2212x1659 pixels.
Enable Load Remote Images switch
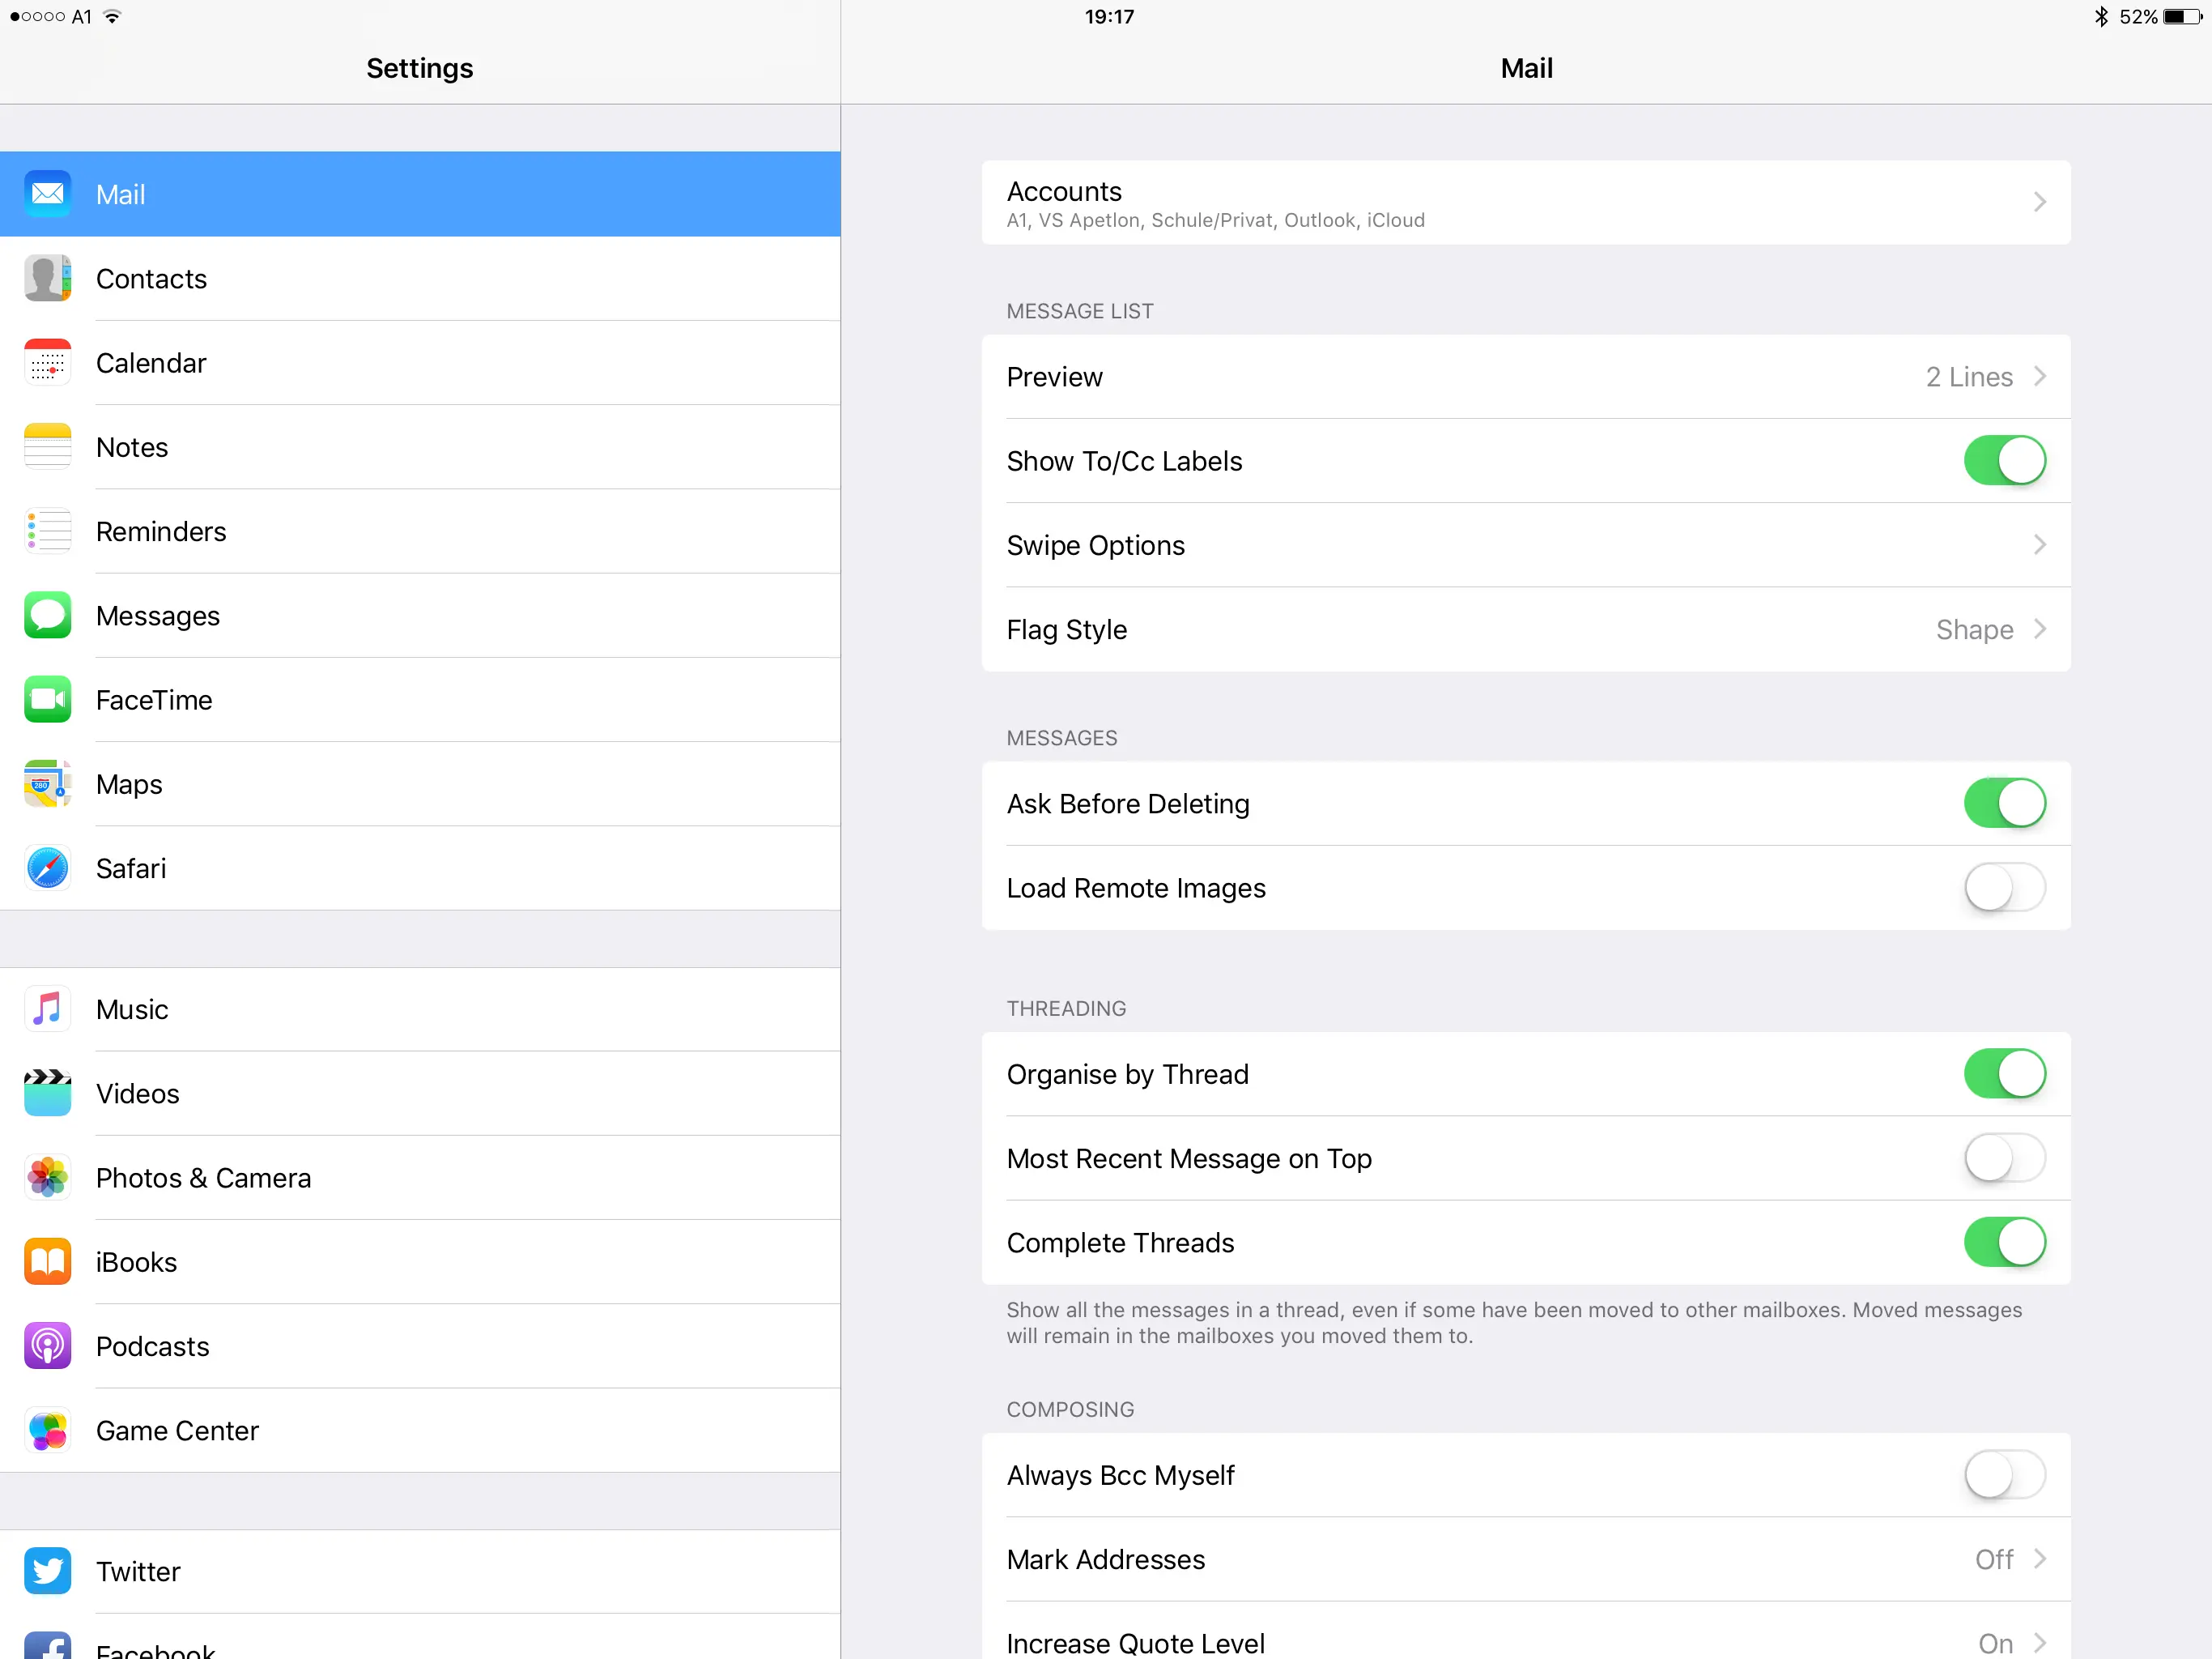(2004, 888)
